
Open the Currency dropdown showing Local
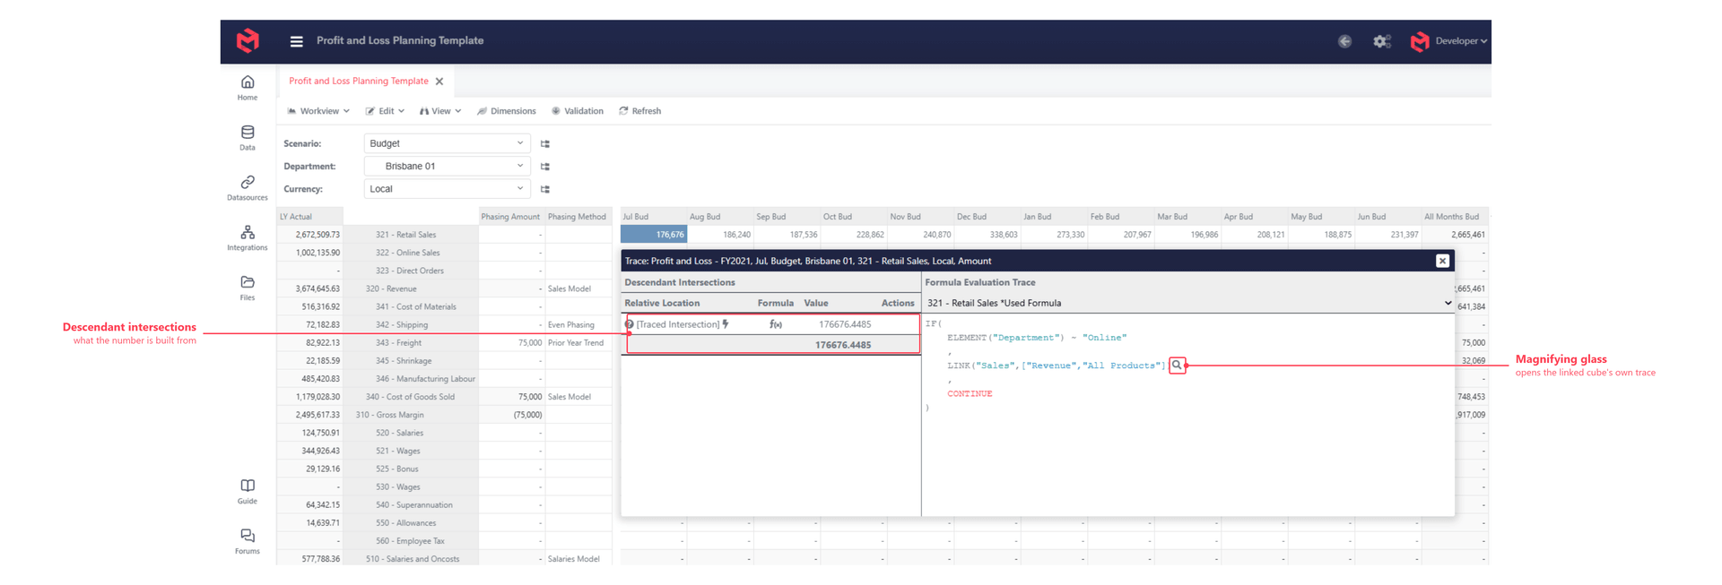(x=447, y=189)
